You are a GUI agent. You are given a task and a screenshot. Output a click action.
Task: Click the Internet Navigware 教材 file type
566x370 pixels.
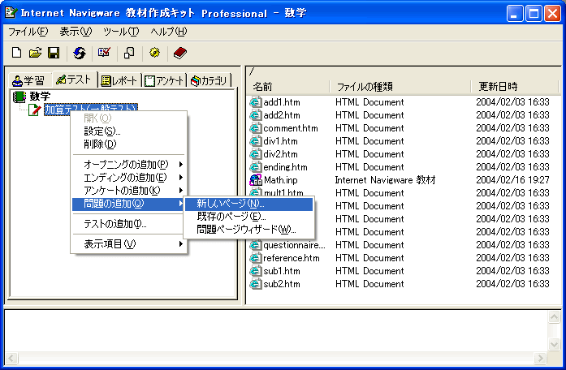coord(385,180)
